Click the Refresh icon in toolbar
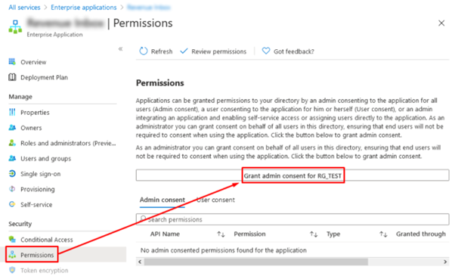This screenshot has height=276, width=455. [144, 51]
